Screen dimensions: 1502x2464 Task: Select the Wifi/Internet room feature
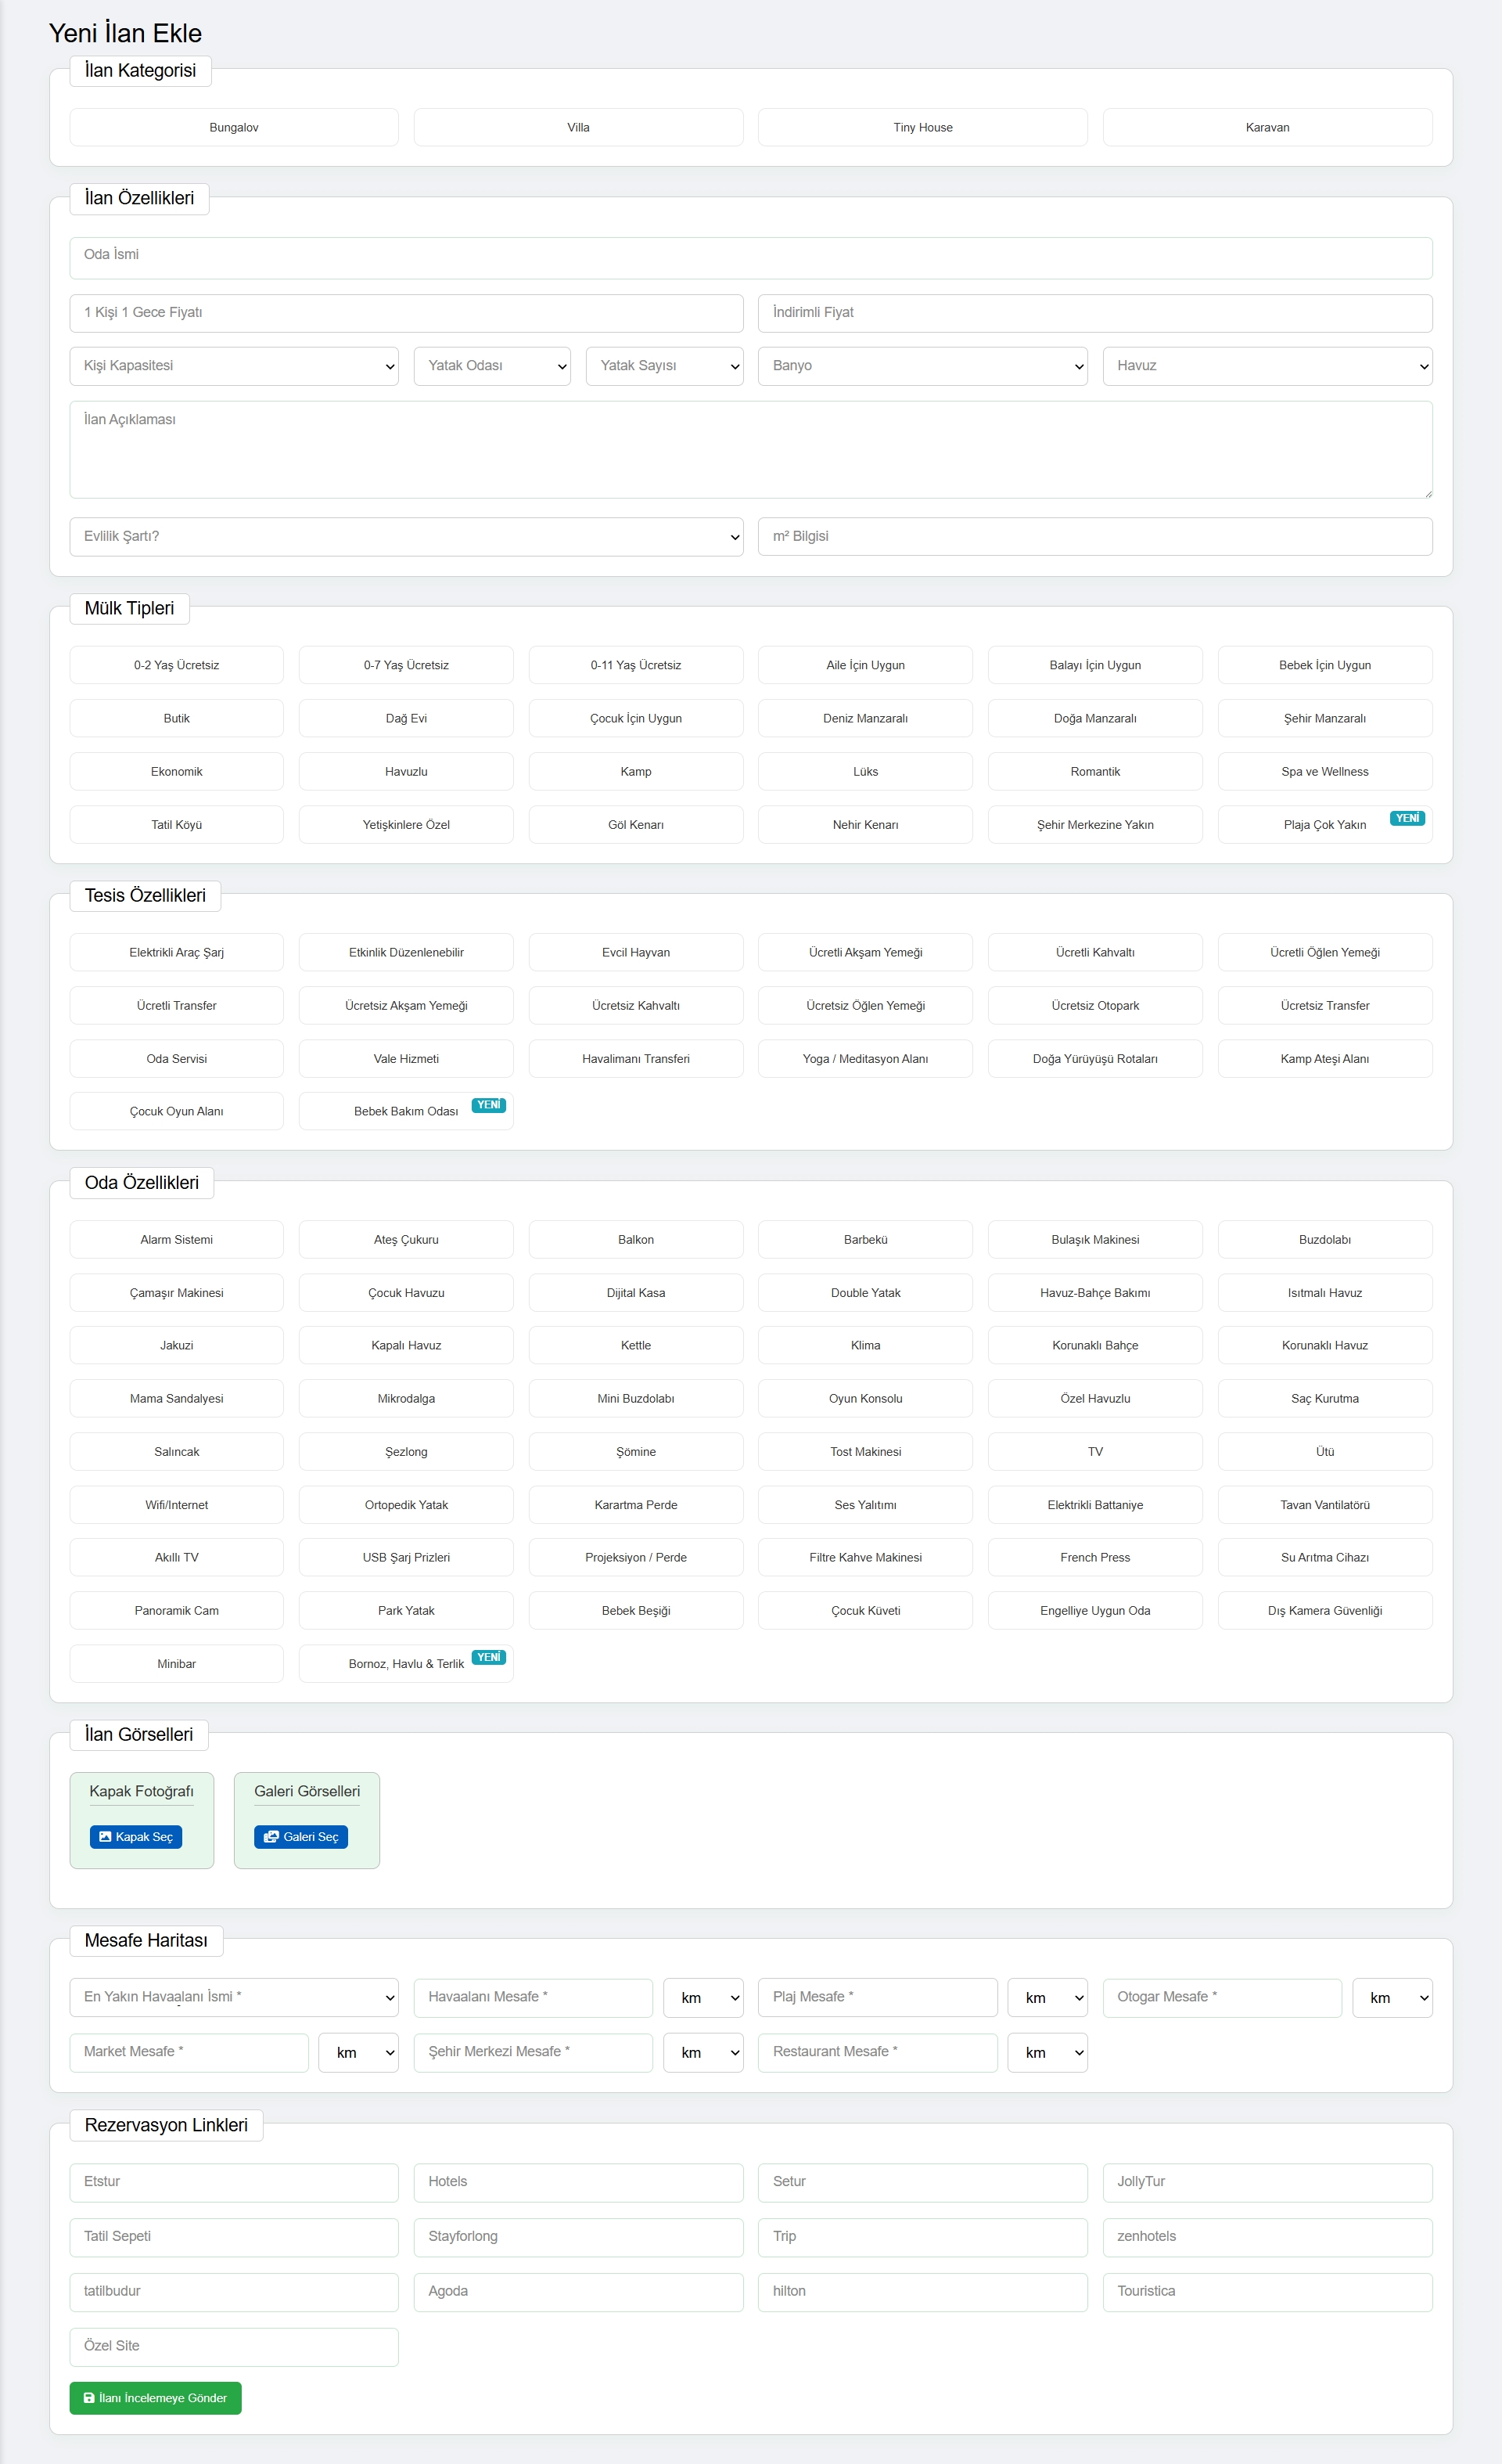pyautogui.click(x=176, y=1504)
